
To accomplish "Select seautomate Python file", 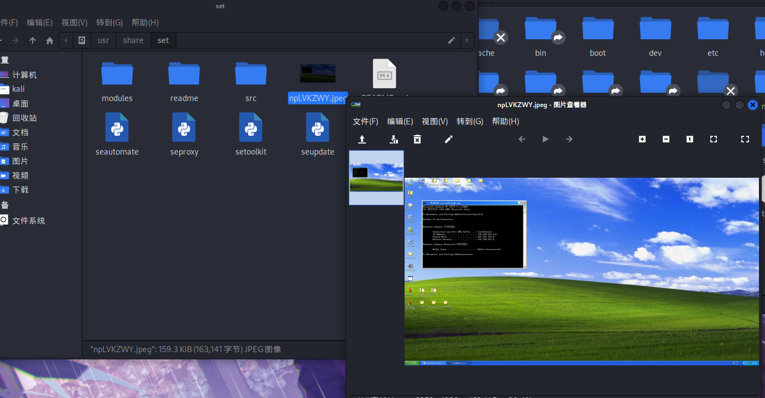I will (117, 134).
